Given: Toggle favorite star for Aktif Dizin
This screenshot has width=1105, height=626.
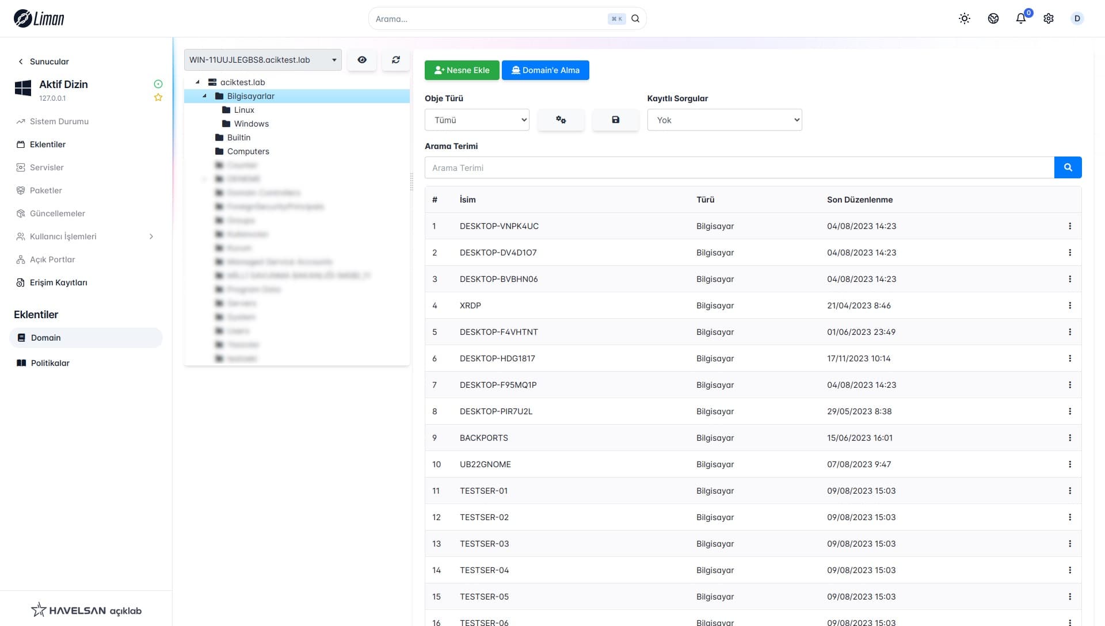Looking at the screenshot, I should (x=158, y=98).
